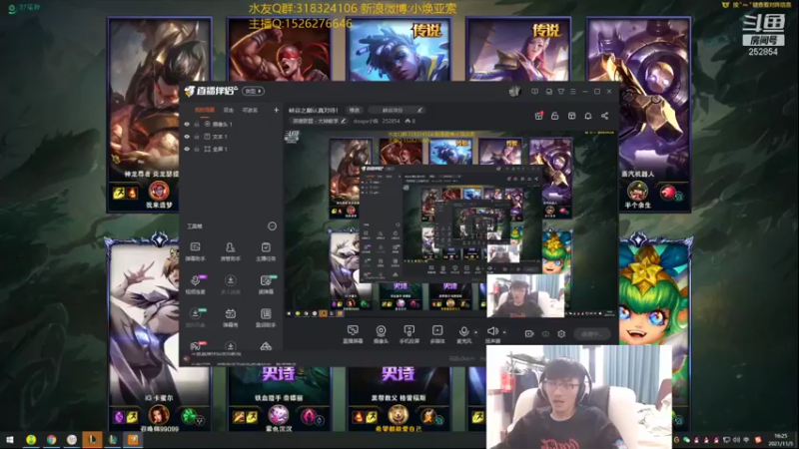The image size is (799, 449).
Task: Click the microphone icon in bottom toolbar
Action: 463,331
